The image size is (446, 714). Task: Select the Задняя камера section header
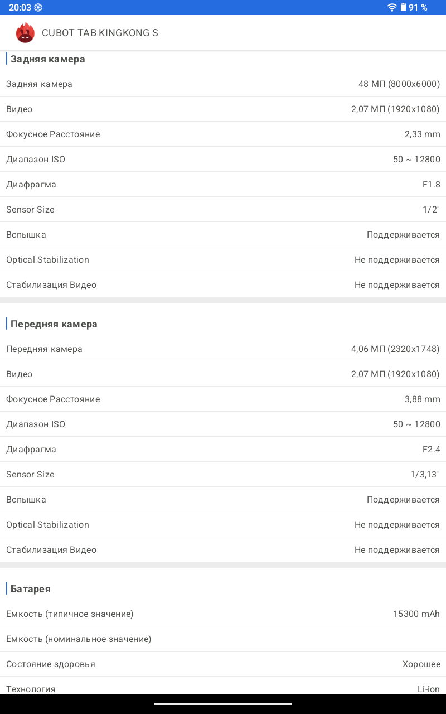[x=47, y=59]
